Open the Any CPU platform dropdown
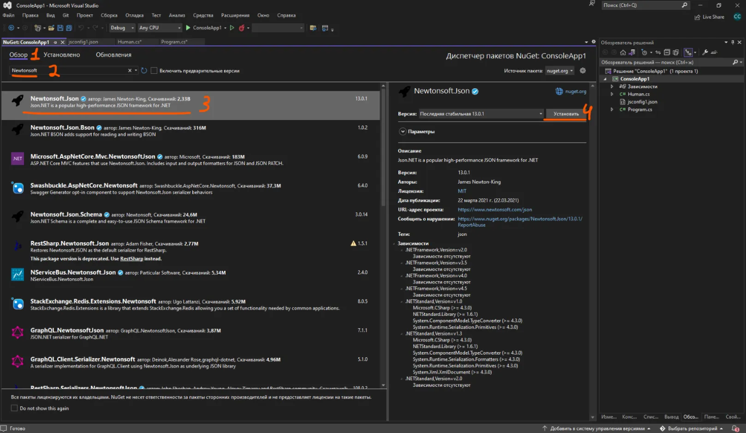 (160, 28)
